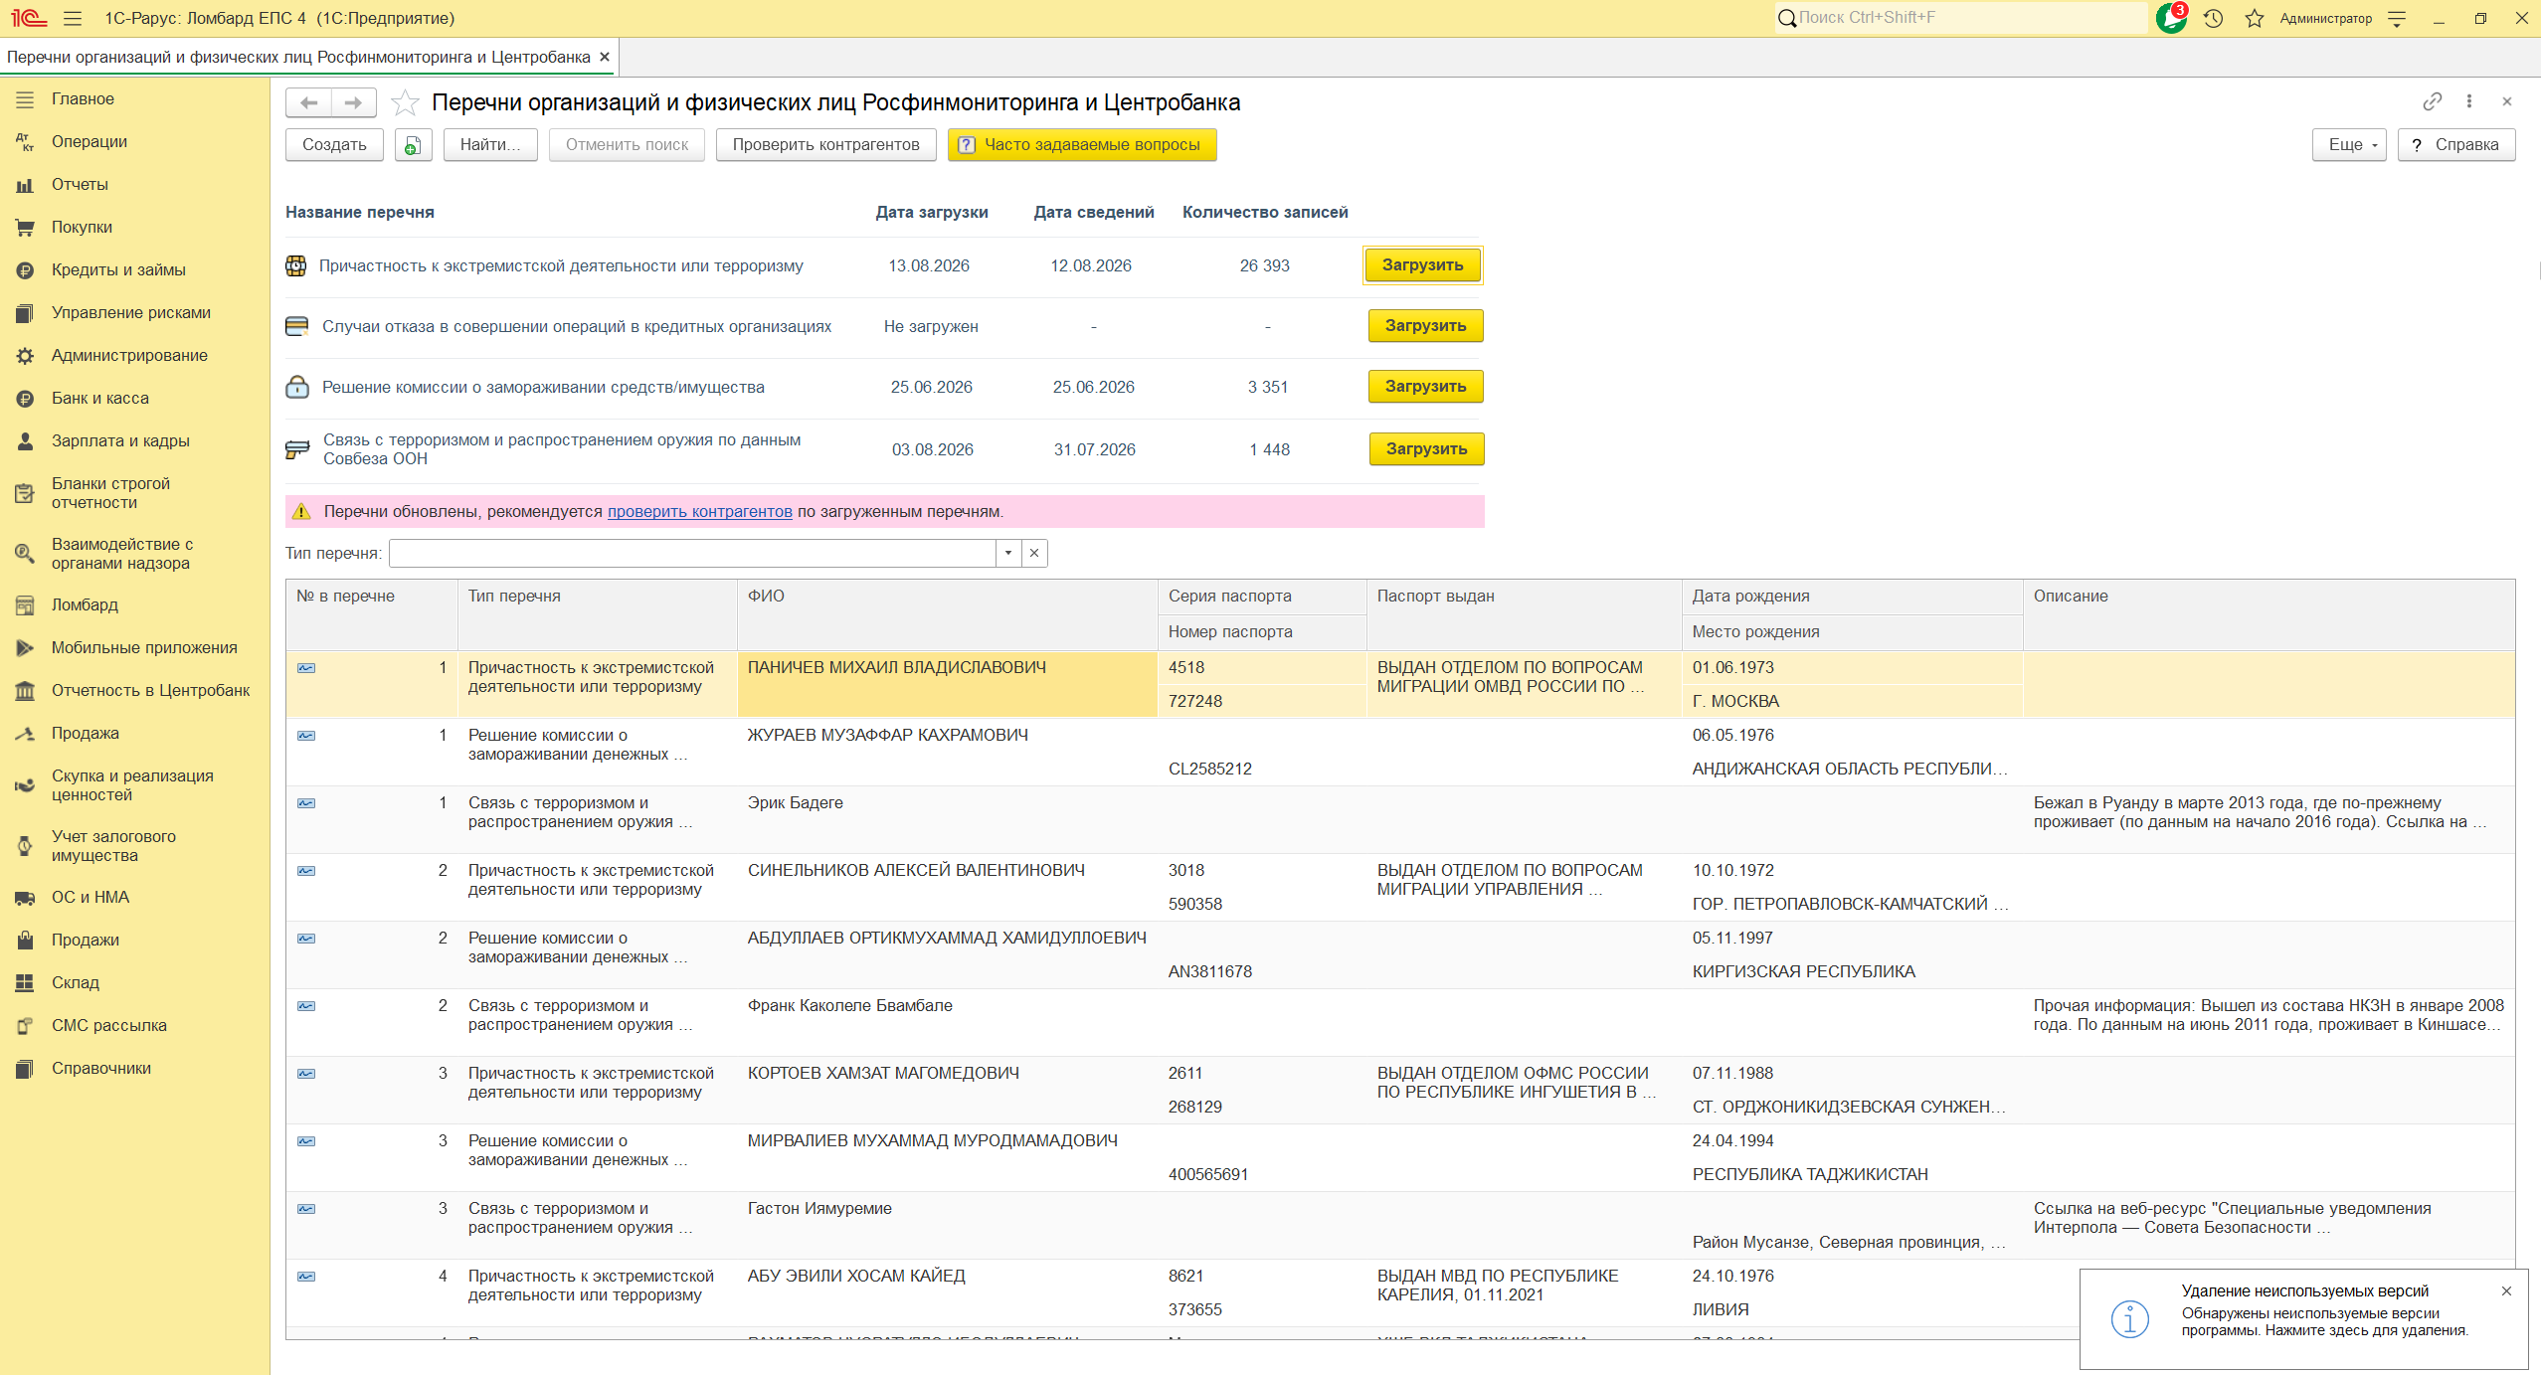Open the Еще dropdown menu

pos(2349,145)
